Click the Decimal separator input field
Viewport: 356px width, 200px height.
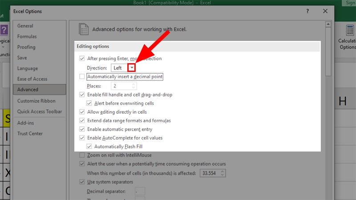tap(140, 191)
